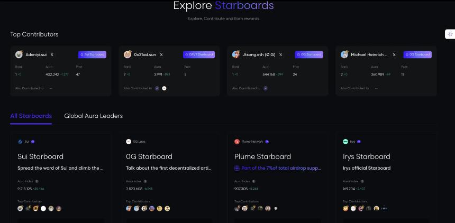This screenshot has width=455, height=223.
Task: Click the 0G Labs logo icon
Action: click(x=129, y=142)
